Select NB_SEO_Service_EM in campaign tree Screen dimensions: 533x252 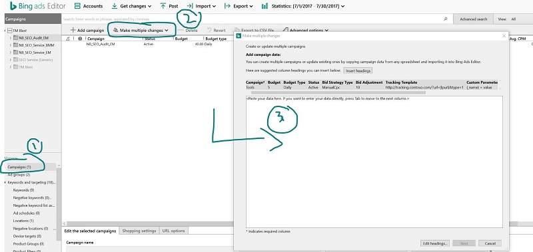coord(35,53)
